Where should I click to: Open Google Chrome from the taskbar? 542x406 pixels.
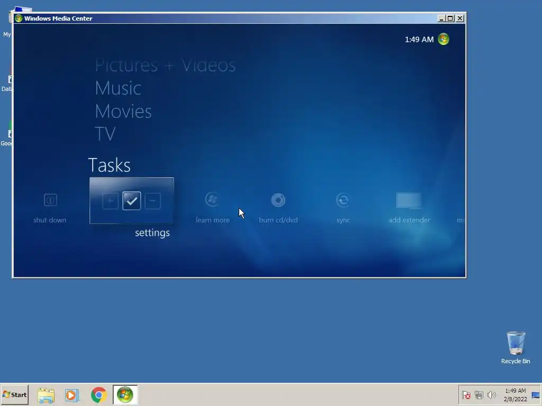coord(99,395)
